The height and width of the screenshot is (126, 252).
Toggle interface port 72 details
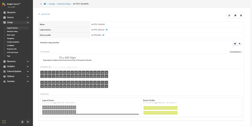(x=106, y=86)
